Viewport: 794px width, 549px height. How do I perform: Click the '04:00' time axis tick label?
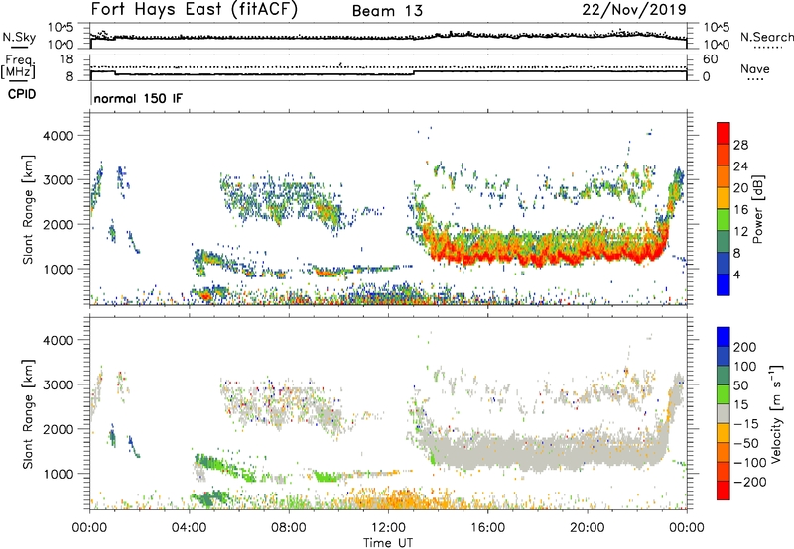tap(190, 528)
